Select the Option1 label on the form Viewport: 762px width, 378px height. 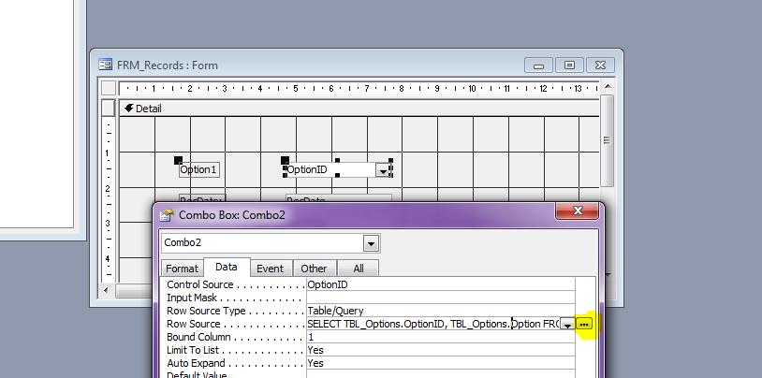[x=198, y=170]
